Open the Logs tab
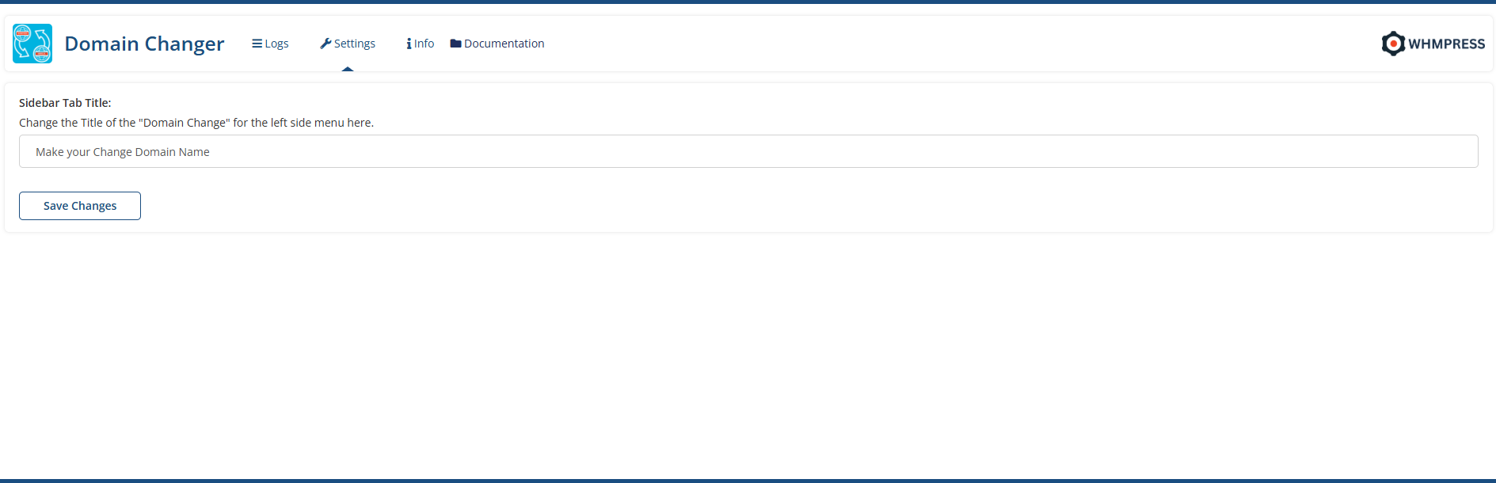 click(x=276, y=44)
